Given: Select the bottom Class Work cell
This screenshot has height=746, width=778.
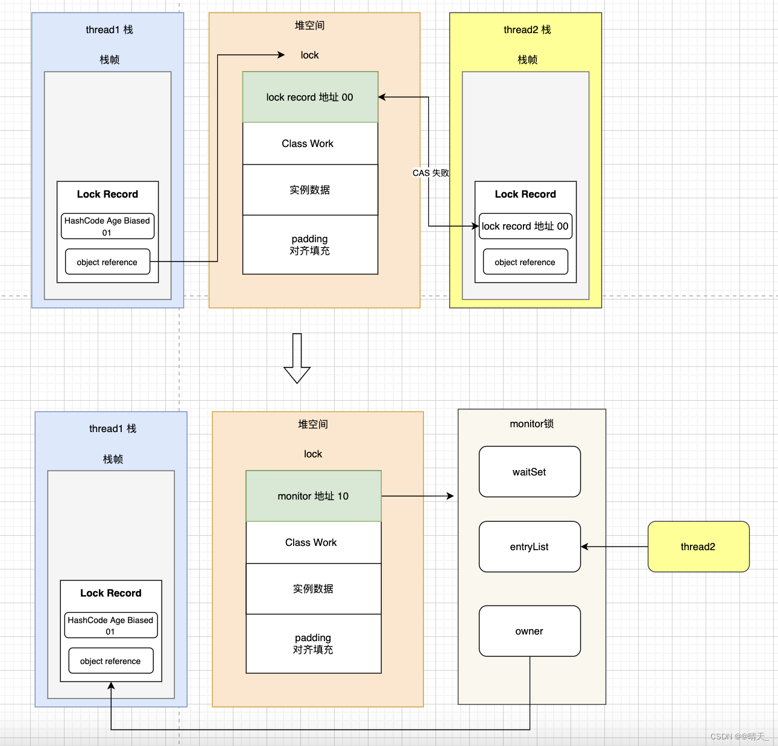Looking at the screenshot, I should (x=314, y=542).
